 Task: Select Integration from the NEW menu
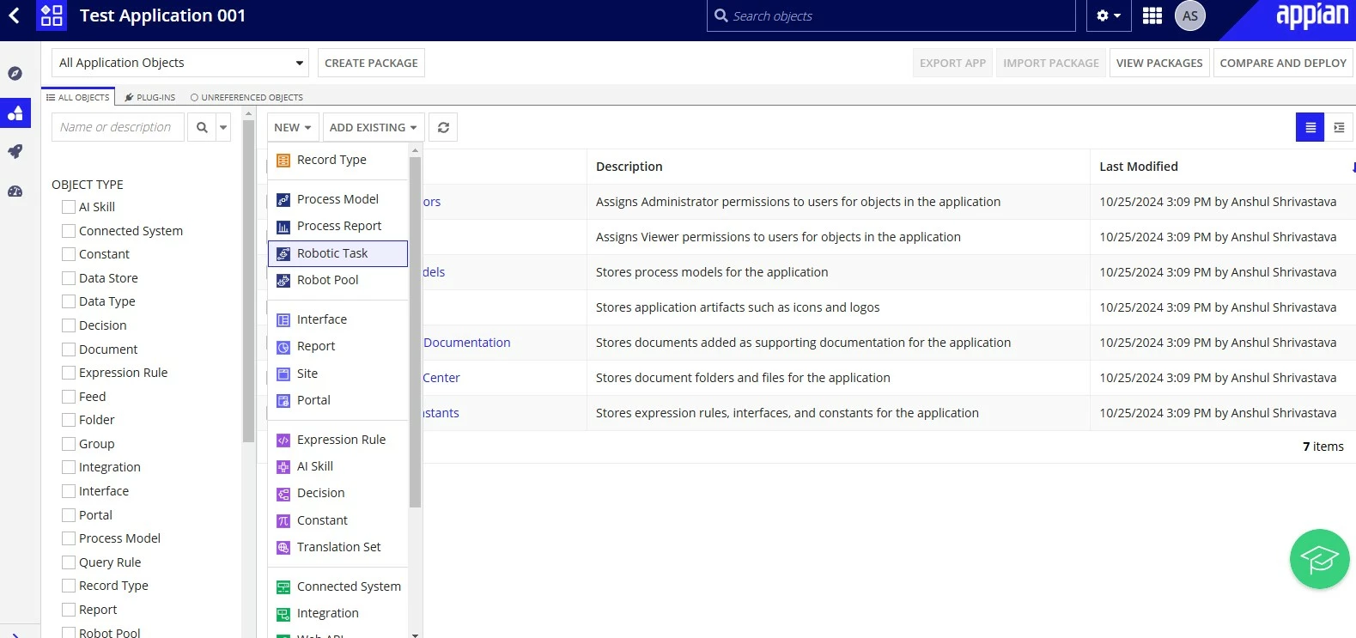click(337, 613)
